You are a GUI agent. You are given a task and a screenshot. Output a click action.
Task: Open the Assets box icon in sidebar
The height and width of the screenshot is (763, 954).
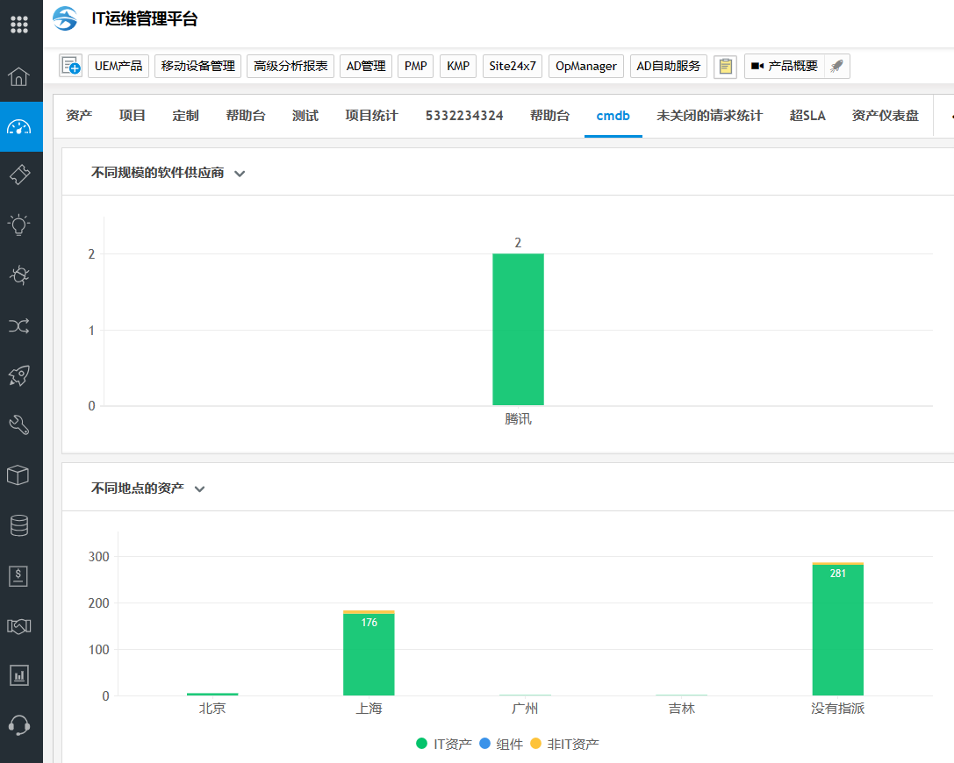coord(19,475)
